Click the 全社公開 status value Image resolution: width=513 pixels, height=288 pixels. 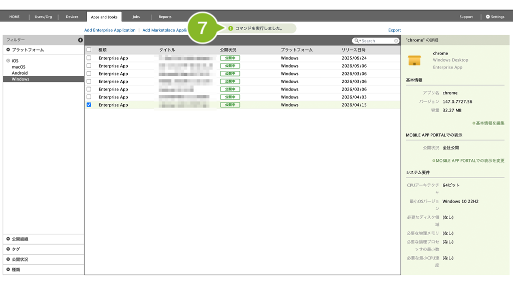pos(450,147)
